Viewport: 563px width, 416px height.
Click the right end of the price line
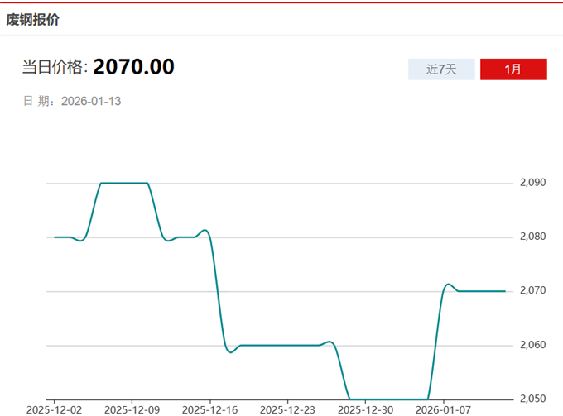tap(504, 291)
